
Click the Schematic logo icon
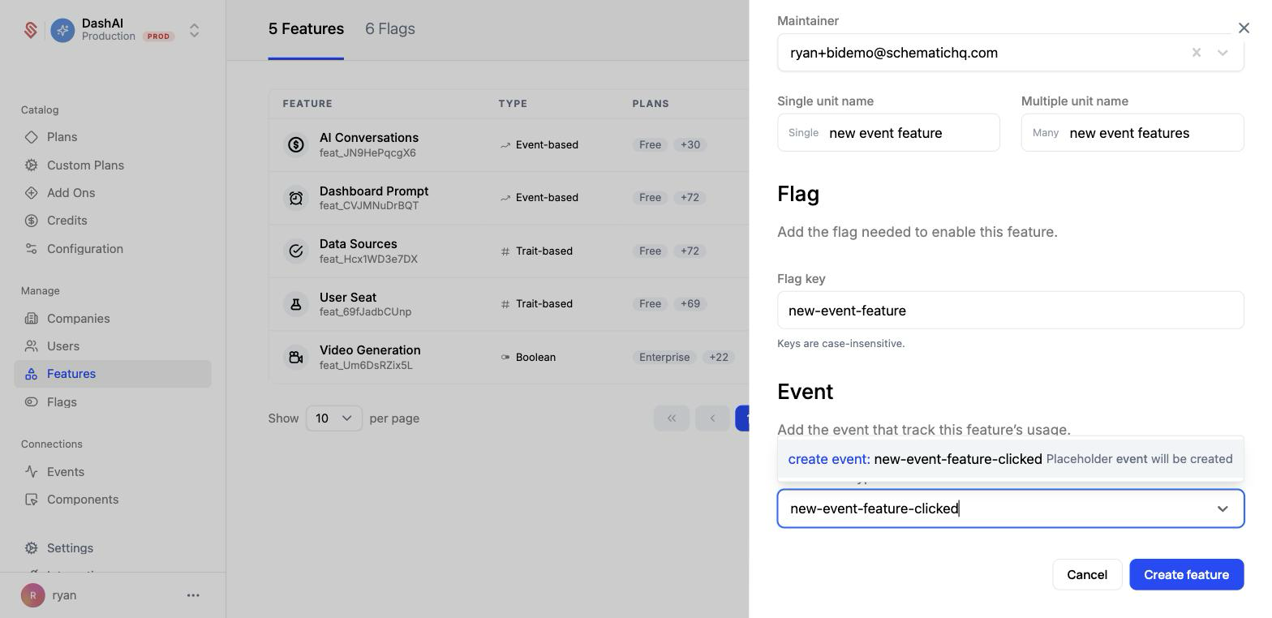31,30
